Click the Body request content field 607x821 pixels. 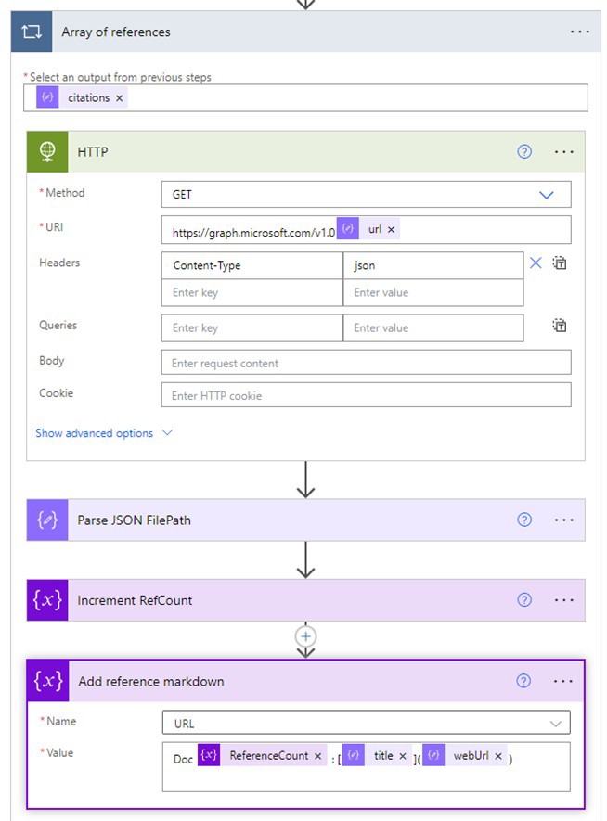point(366,363)
